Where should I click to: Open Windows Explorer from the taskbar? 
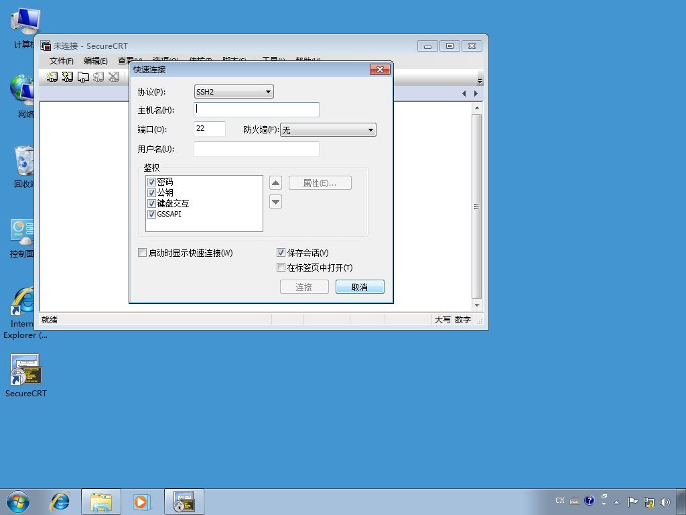[x=101, y=502]
